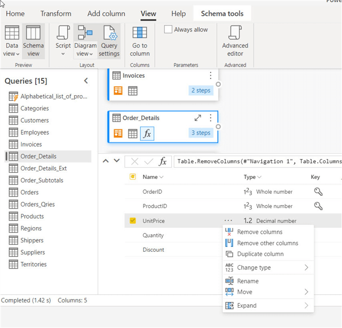
Task: Uncheck the UnitPrice column checkbox
Action: click(133, 221)
